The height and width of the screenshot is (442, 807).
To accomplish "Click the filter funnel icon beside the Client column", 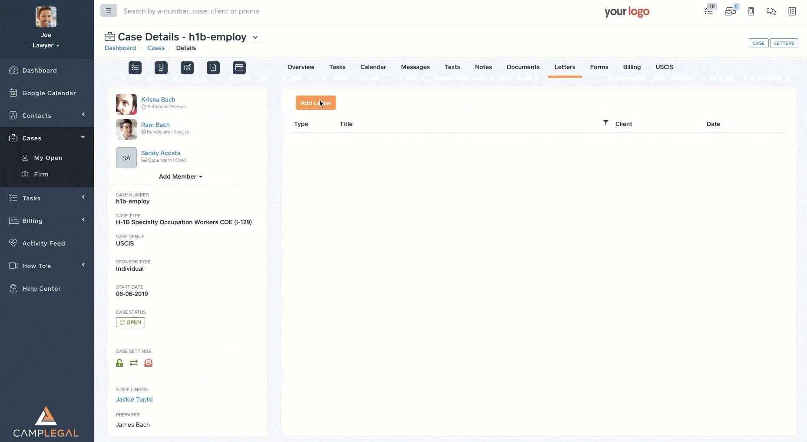I will click(x=605, y=123).
